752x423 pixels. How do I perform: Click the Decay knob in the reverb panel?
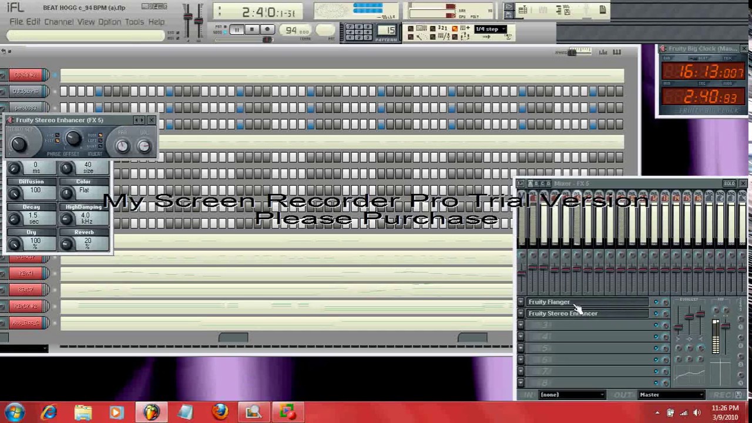pyautogui.click(x=15, y=219)
